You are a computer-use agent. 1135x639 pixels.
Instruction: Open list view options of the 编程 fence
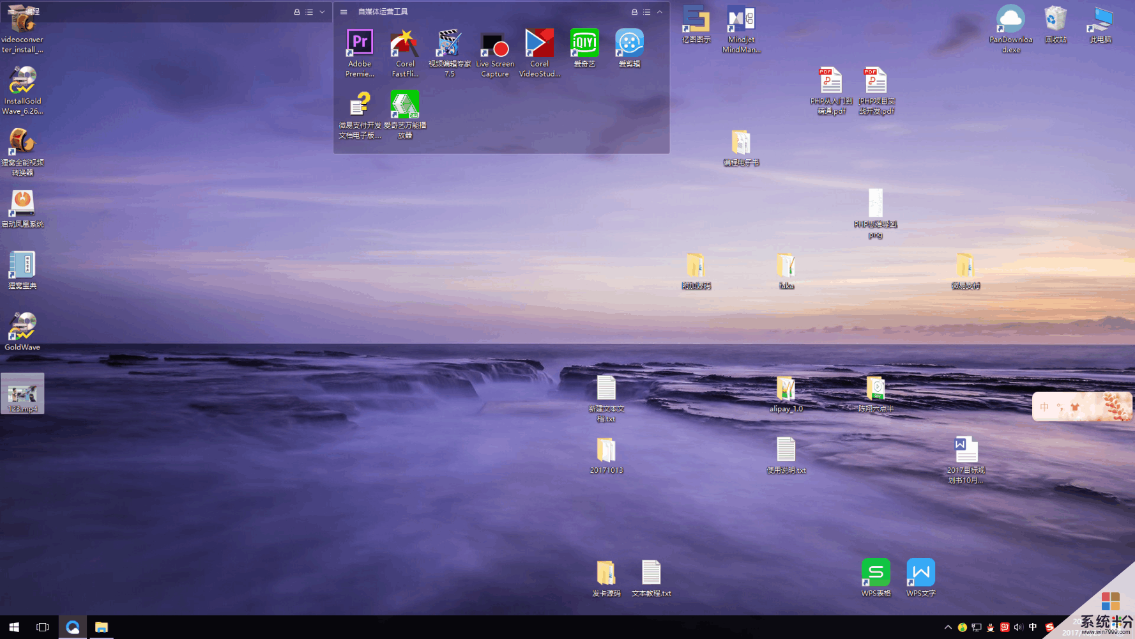(310, 12)
